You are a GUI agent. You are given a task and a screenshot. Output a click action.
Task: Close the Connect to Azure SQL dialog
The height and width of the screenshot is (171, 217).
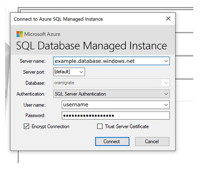[x=168, y=19]
